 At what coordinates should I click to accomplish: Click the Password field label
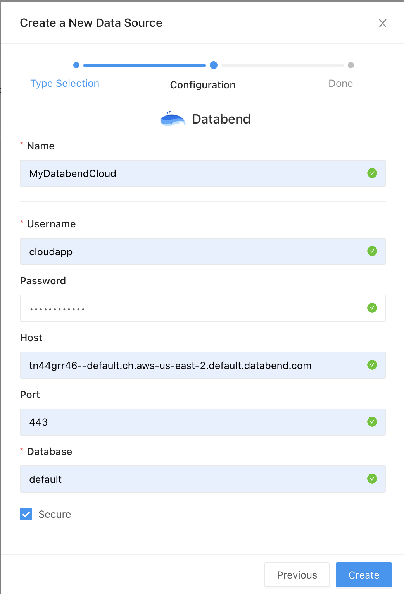pos(43,281)
